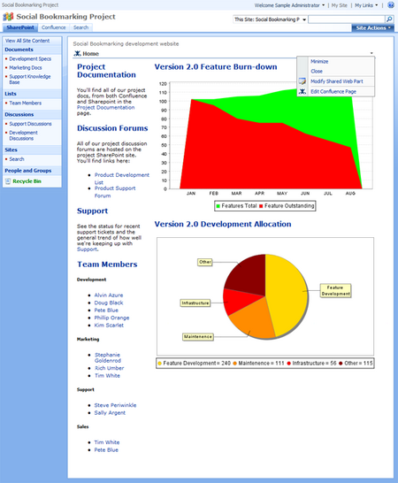Click the red Feature Outstanding legend swatch
This screenshot has width=398, height=483.
[261, 206]
